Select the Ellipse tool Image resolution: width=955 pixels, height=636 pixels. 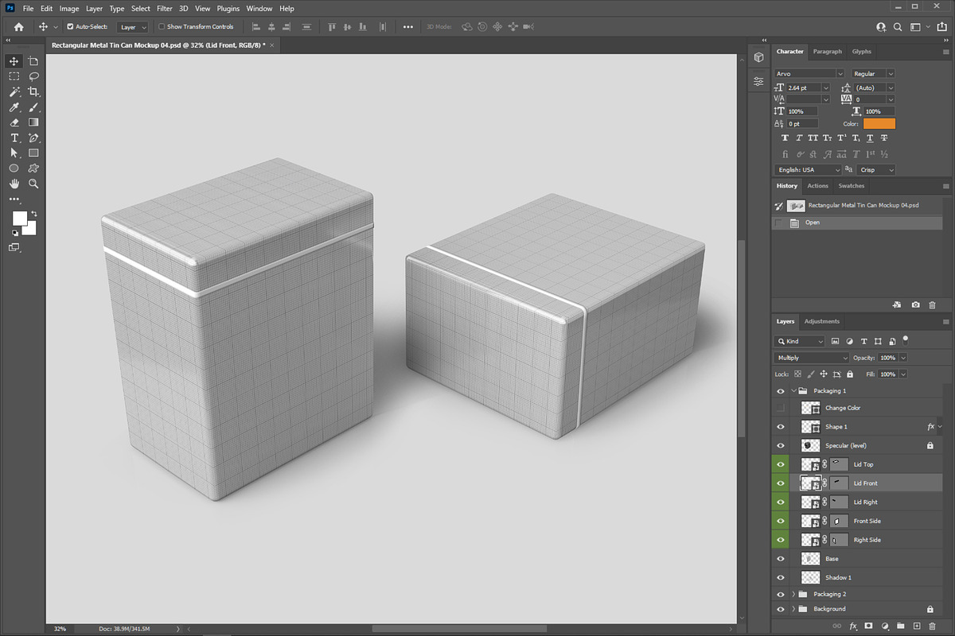coord(14,168)
